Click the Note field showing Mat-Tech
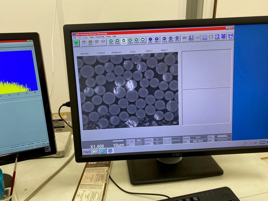This screenshot has height=201, width=268. tap(198, 141)
